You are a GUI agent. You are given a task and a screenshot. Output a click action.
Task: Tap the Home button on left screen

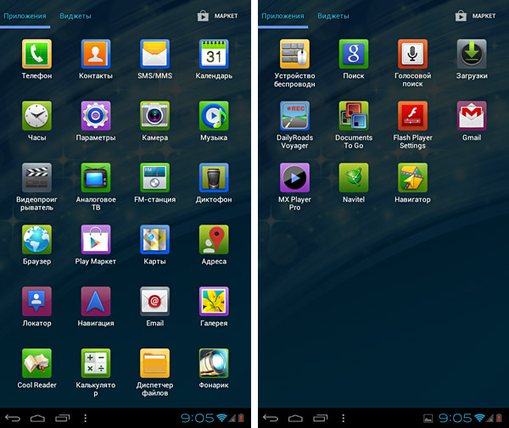click(37, 419)
